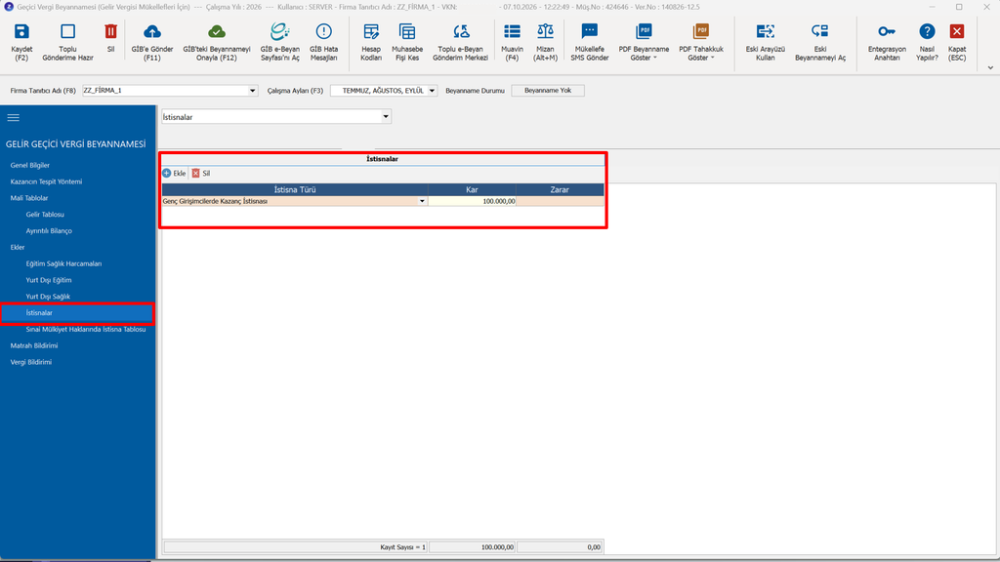This screenshot has width=1000, height=562.
Task: Click Muhasebe Fişi Kes icon
Action: (x=407, y=32)
